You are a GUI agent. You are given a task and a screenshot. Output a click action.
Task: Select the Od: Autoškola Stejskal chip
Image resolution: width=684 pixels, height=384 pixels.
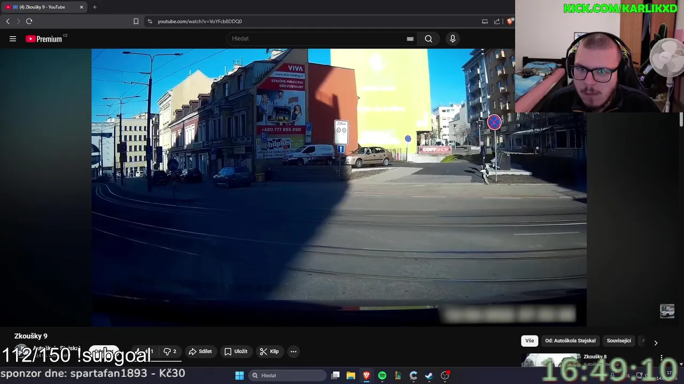pyautogui.click(x=570, y=341)
